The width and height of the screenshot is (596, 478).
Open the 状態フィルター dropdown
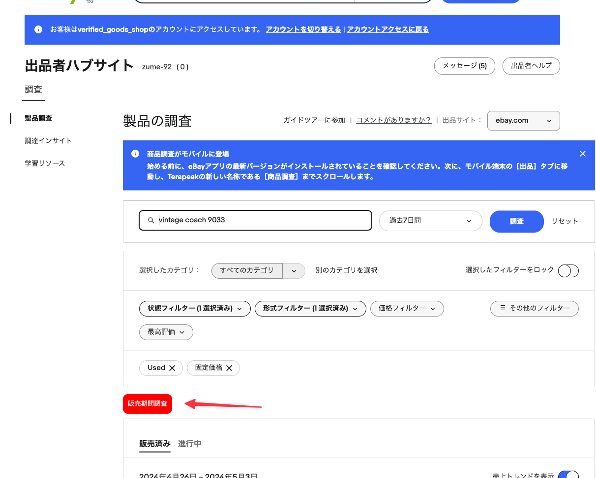(195, 309)
